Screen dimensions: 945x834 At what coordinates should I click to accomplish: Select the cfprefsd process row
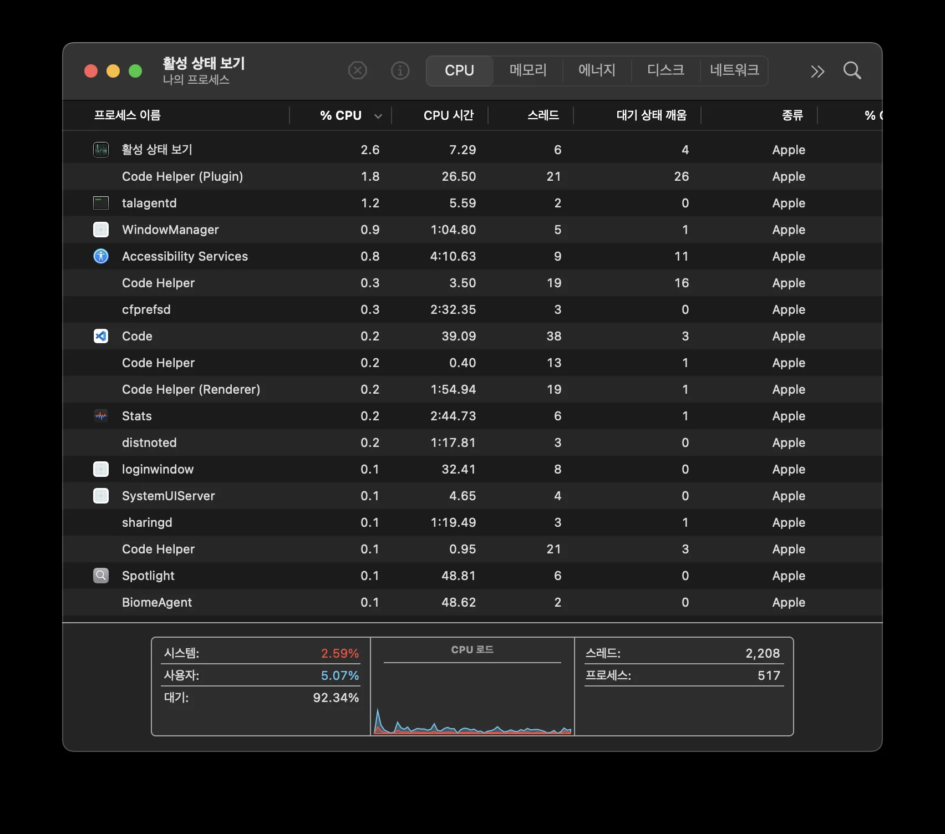click(x=472, y=309)
